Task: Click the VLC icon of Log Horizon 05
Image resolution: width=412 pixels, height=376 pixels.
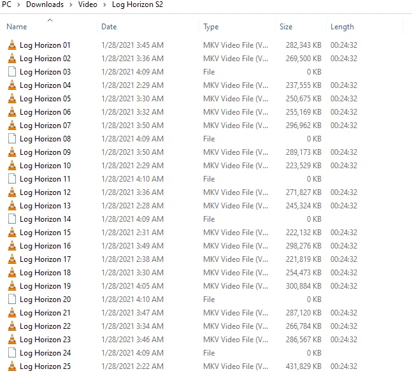Action: [x=12, y=99]
